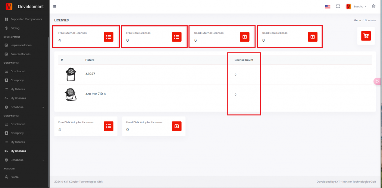
Task: Expand Database under Company 13
Action: tap(24, 107)
